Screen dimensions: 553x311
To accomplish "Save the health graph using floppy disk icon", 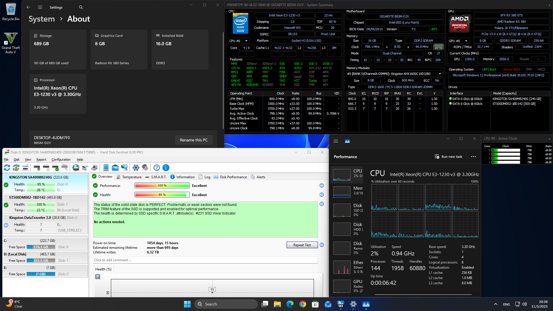I will pyautogui.click(x=98, y=276).
